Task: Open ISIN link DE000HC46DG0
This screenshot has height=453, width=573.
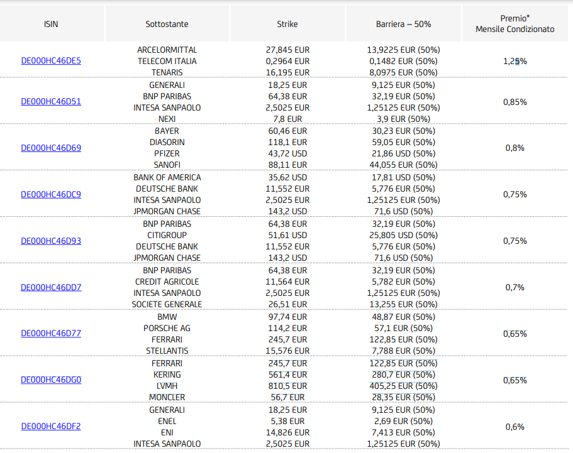Action: (x=51, y=379)
